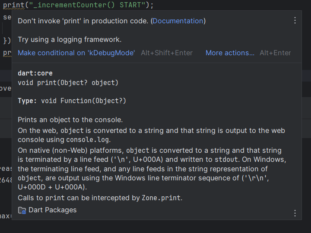Click the Zone.print code reference

click(x=162, y=198)
